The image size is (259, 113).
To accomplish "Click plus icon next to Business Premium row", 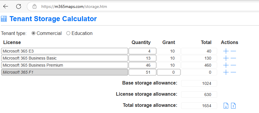I will tap(226, 65).
